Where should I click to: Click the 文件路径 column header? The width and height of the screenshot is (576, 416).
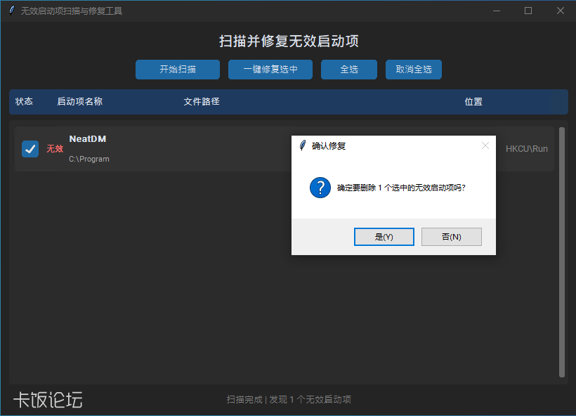(202, 101)
